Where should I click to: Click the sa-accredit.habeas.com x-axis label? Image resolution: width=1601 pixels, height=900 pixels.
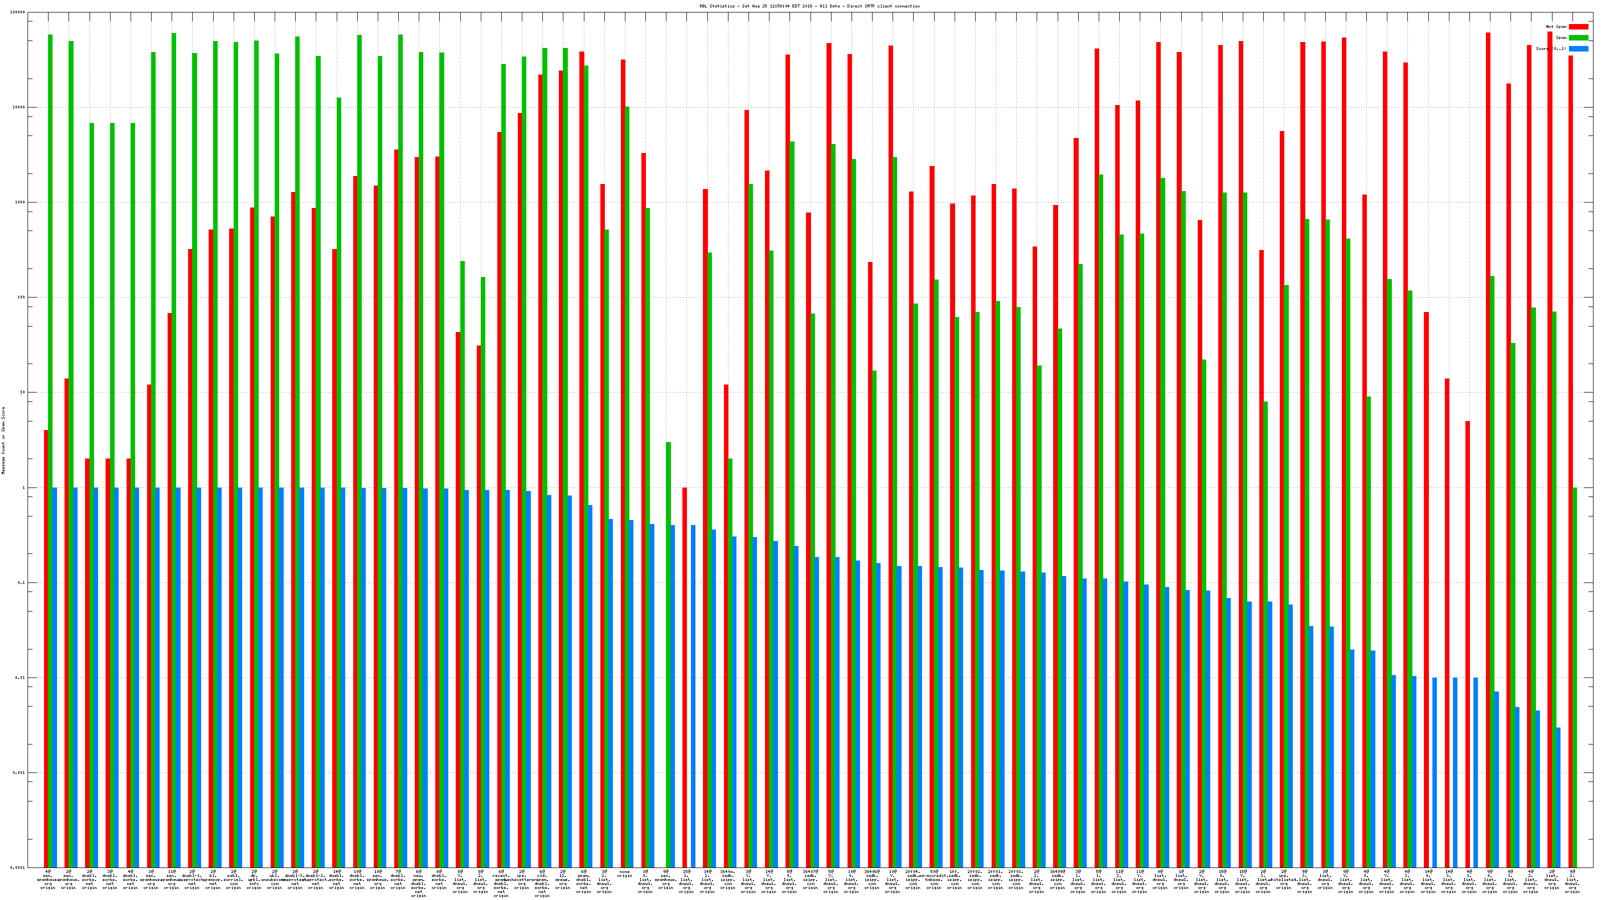(934, 879)
